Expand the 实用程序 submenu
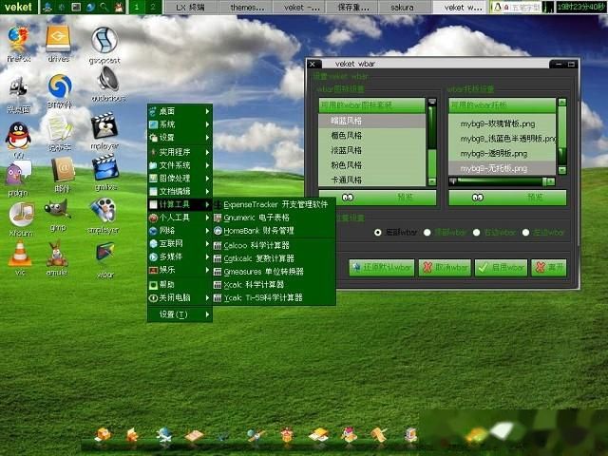This screenshot has width=608, height=456. [180, 152]
